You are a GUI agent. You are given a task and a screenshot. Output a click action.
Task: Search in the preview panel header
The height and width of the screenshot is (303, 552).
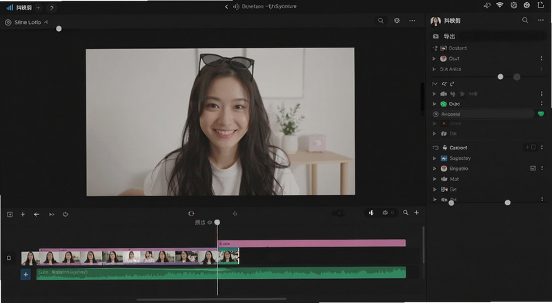381,21
